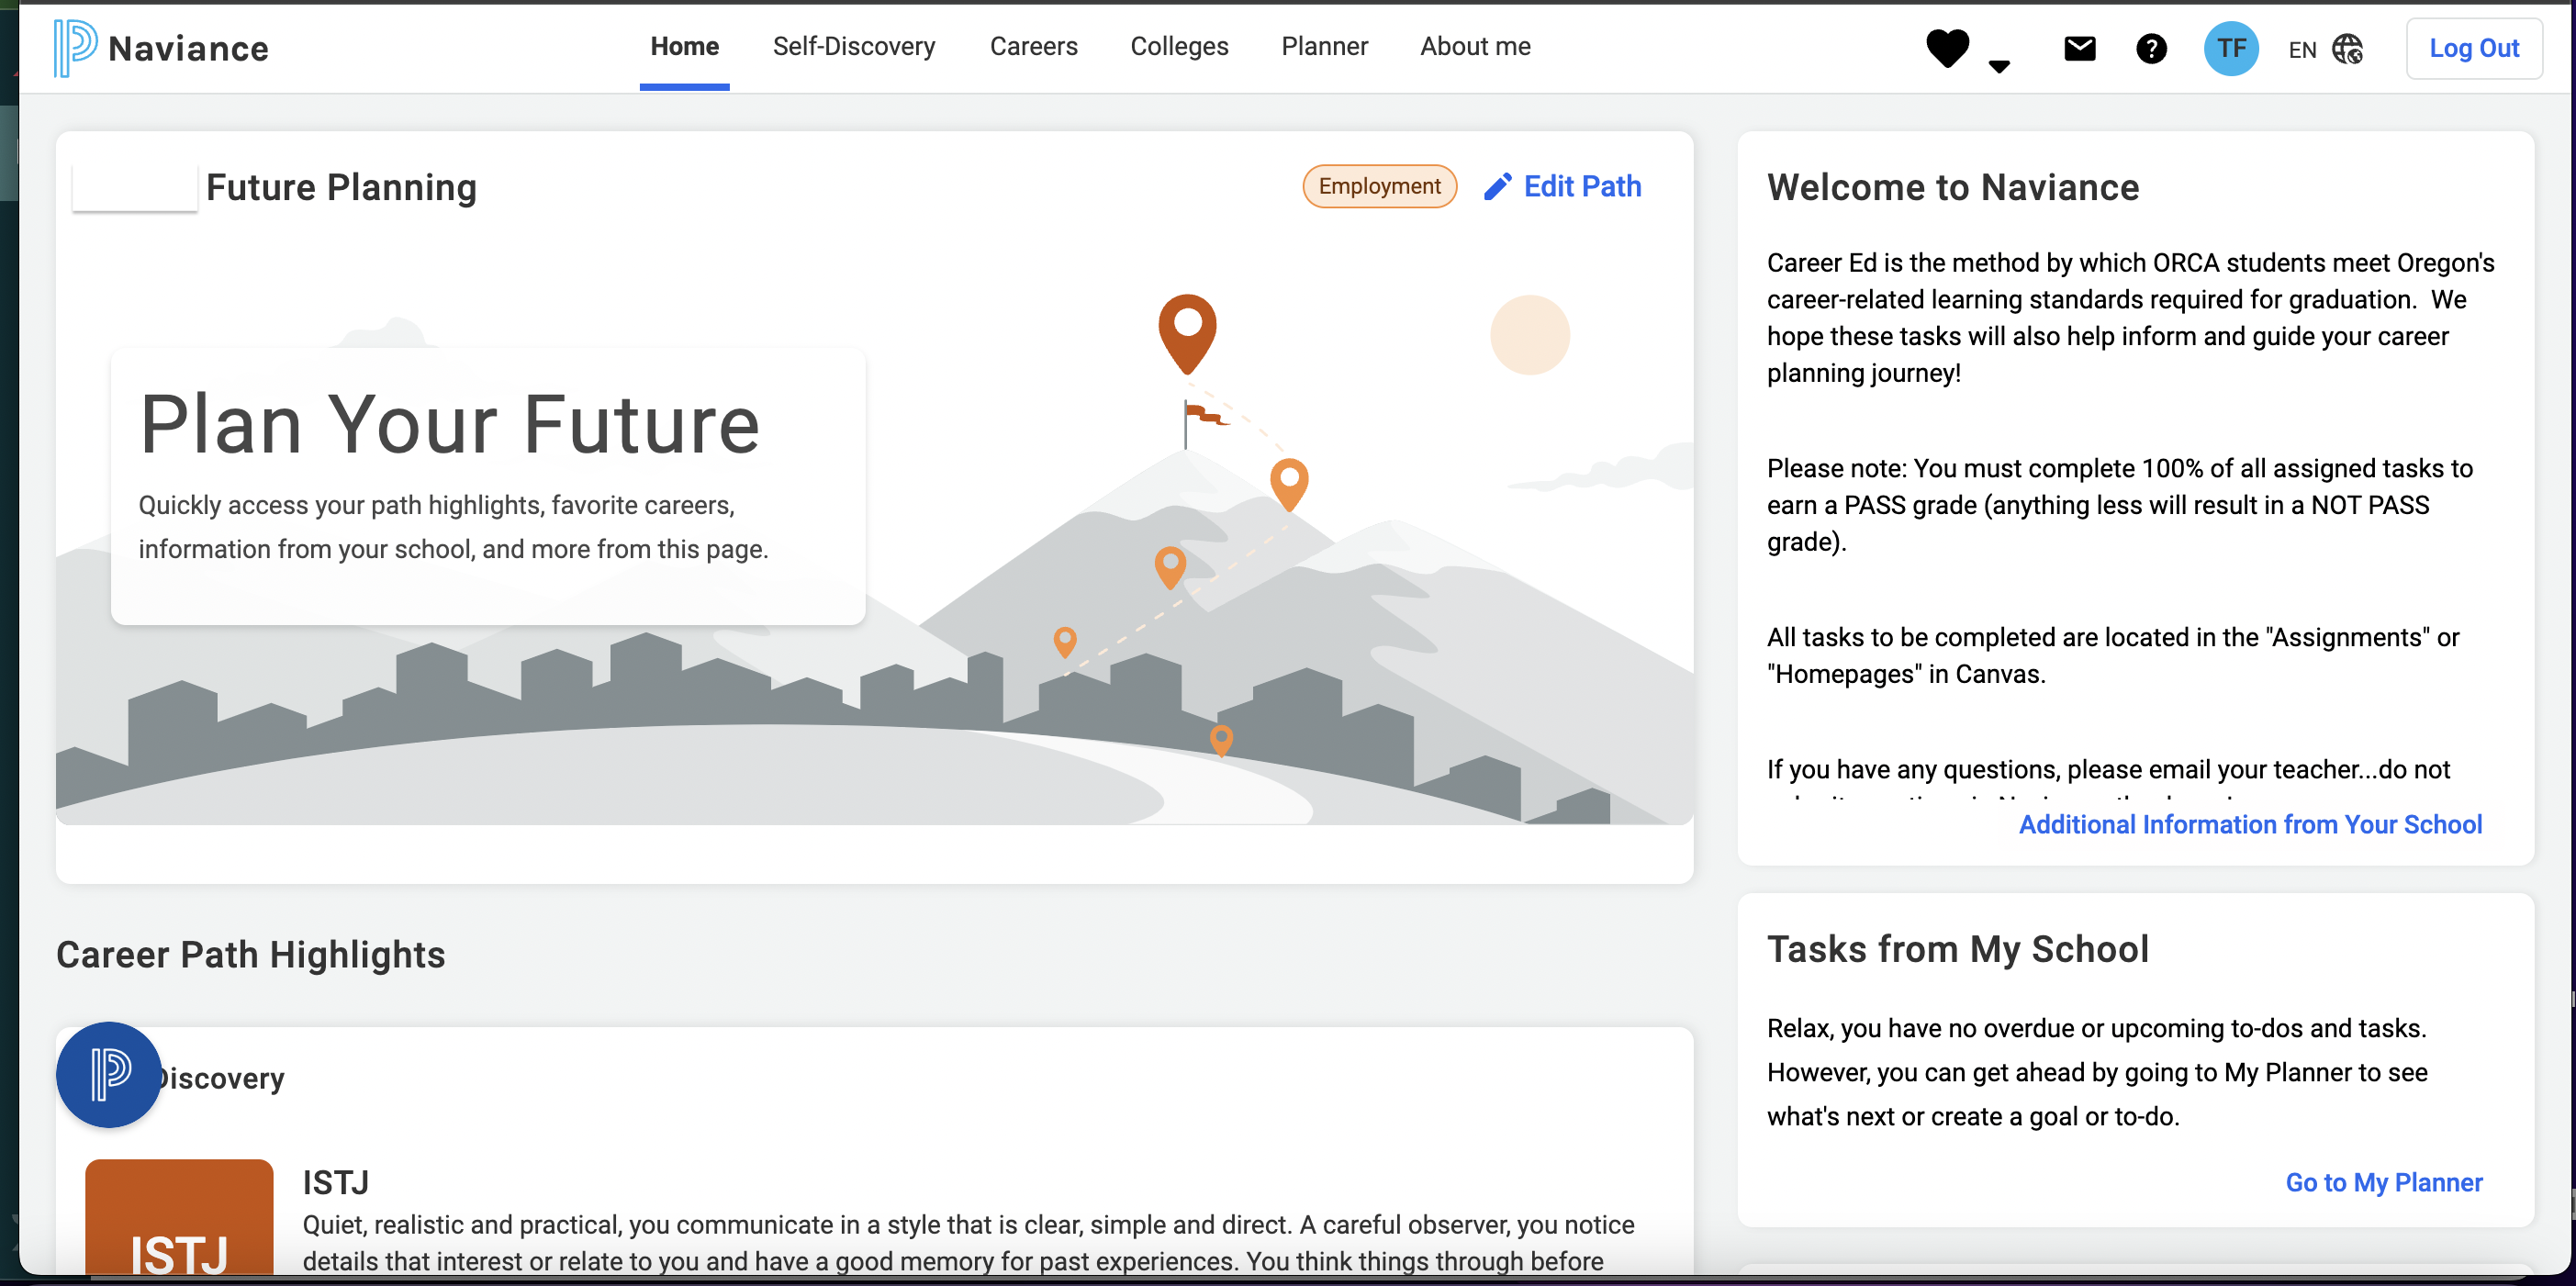Click the Future Planning heading
This screenshot has width=2576, height=1286.
[341, 187]
